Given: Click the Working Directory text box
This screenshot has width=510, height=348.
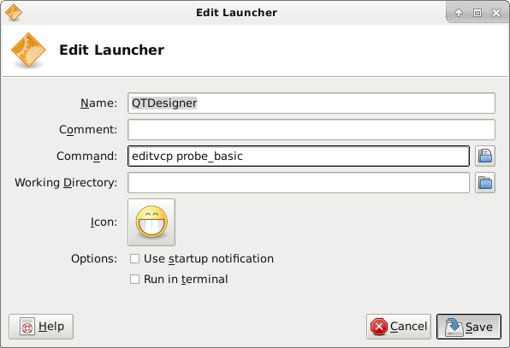Looking at the screenshot, I should click(299, 183).
